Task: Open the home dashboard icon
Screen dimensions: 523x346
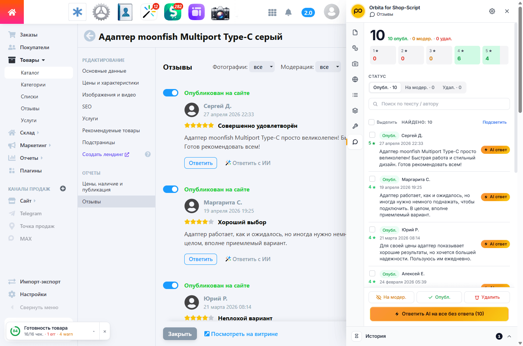Action: coord(12,12)
